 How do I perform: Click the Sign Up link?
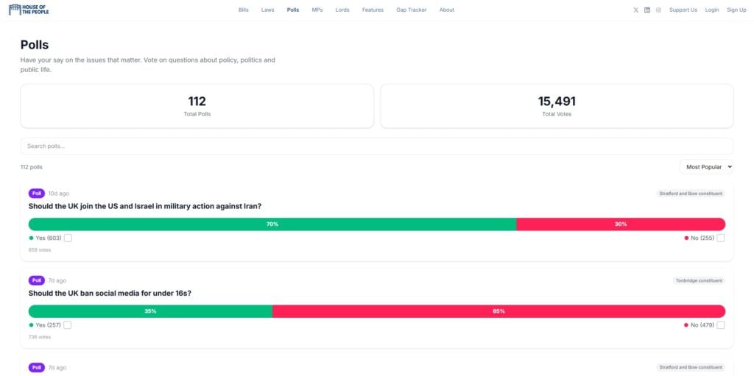pyautogui.click(x=736, y=10)
